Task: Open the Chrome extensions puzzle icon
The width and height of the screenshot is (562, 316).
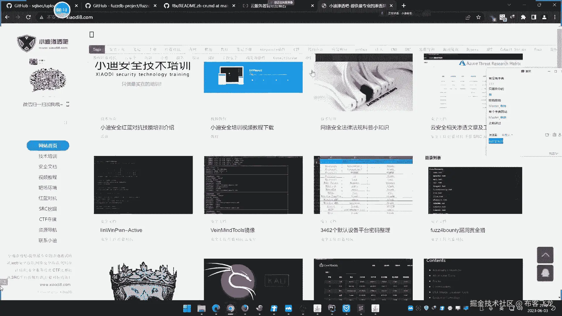Action: 523,17
